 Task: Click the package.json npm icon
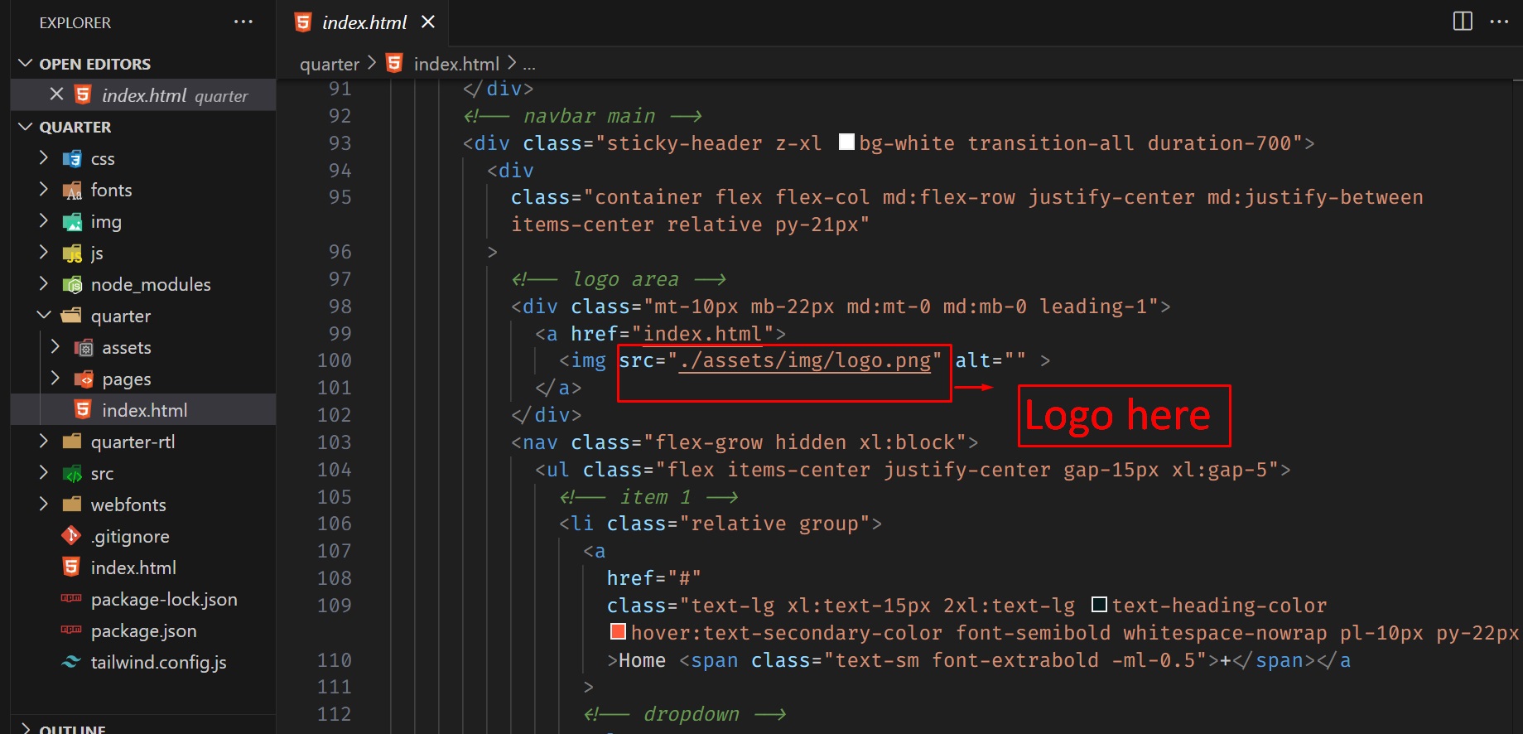coord(71,630)
